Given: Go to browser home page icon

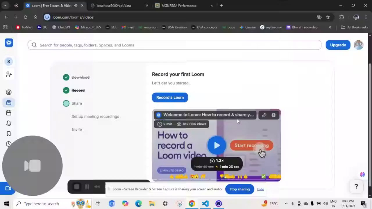Looking at the screenshot, I should click(x=35, y=17).
